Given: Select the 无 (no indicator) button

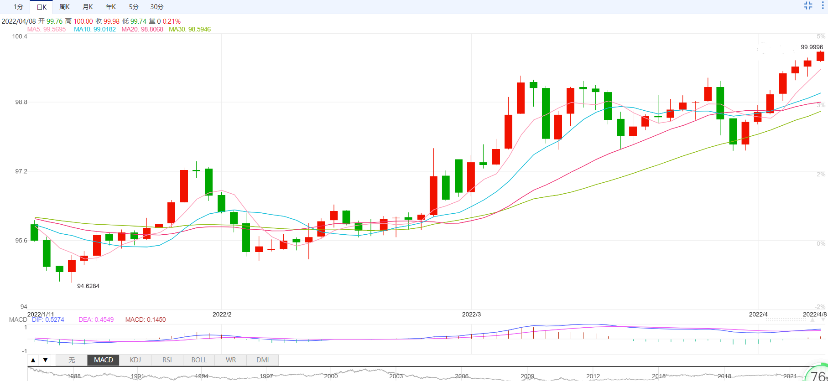Looking at the screenshot, I should [72, 360].
